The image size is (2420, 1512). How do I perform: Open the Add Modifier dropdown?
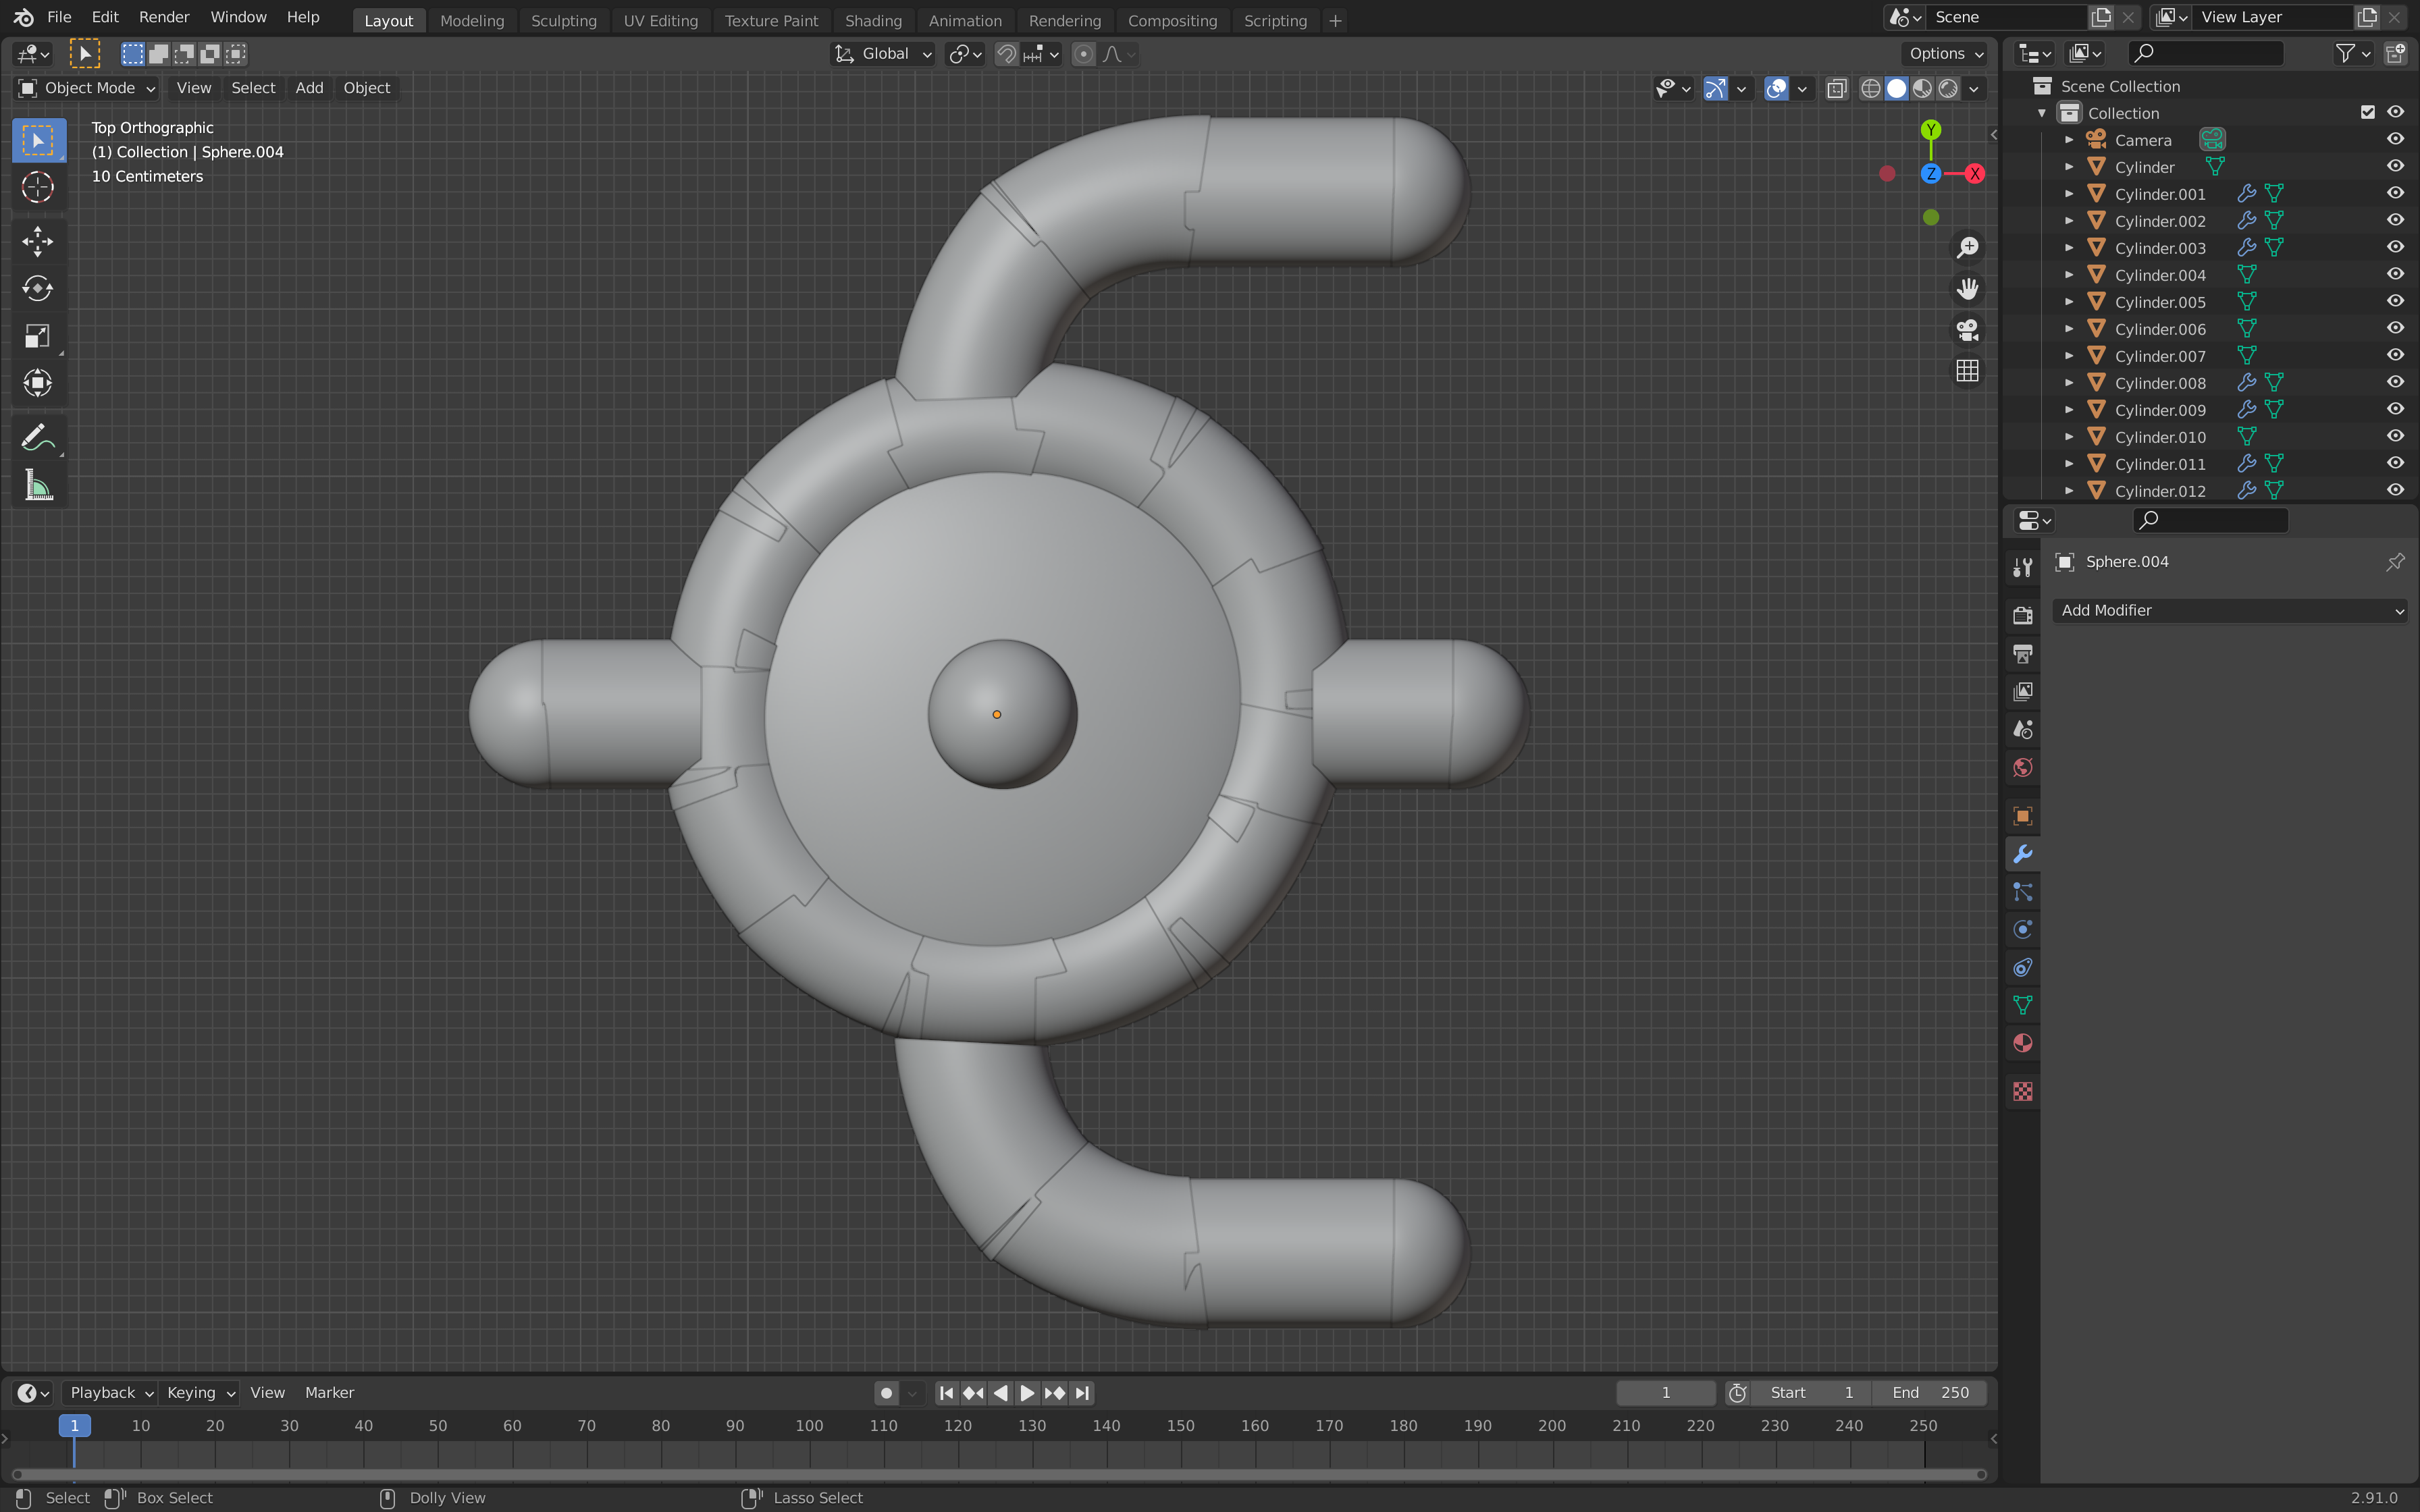click(x=2229, y=610)
